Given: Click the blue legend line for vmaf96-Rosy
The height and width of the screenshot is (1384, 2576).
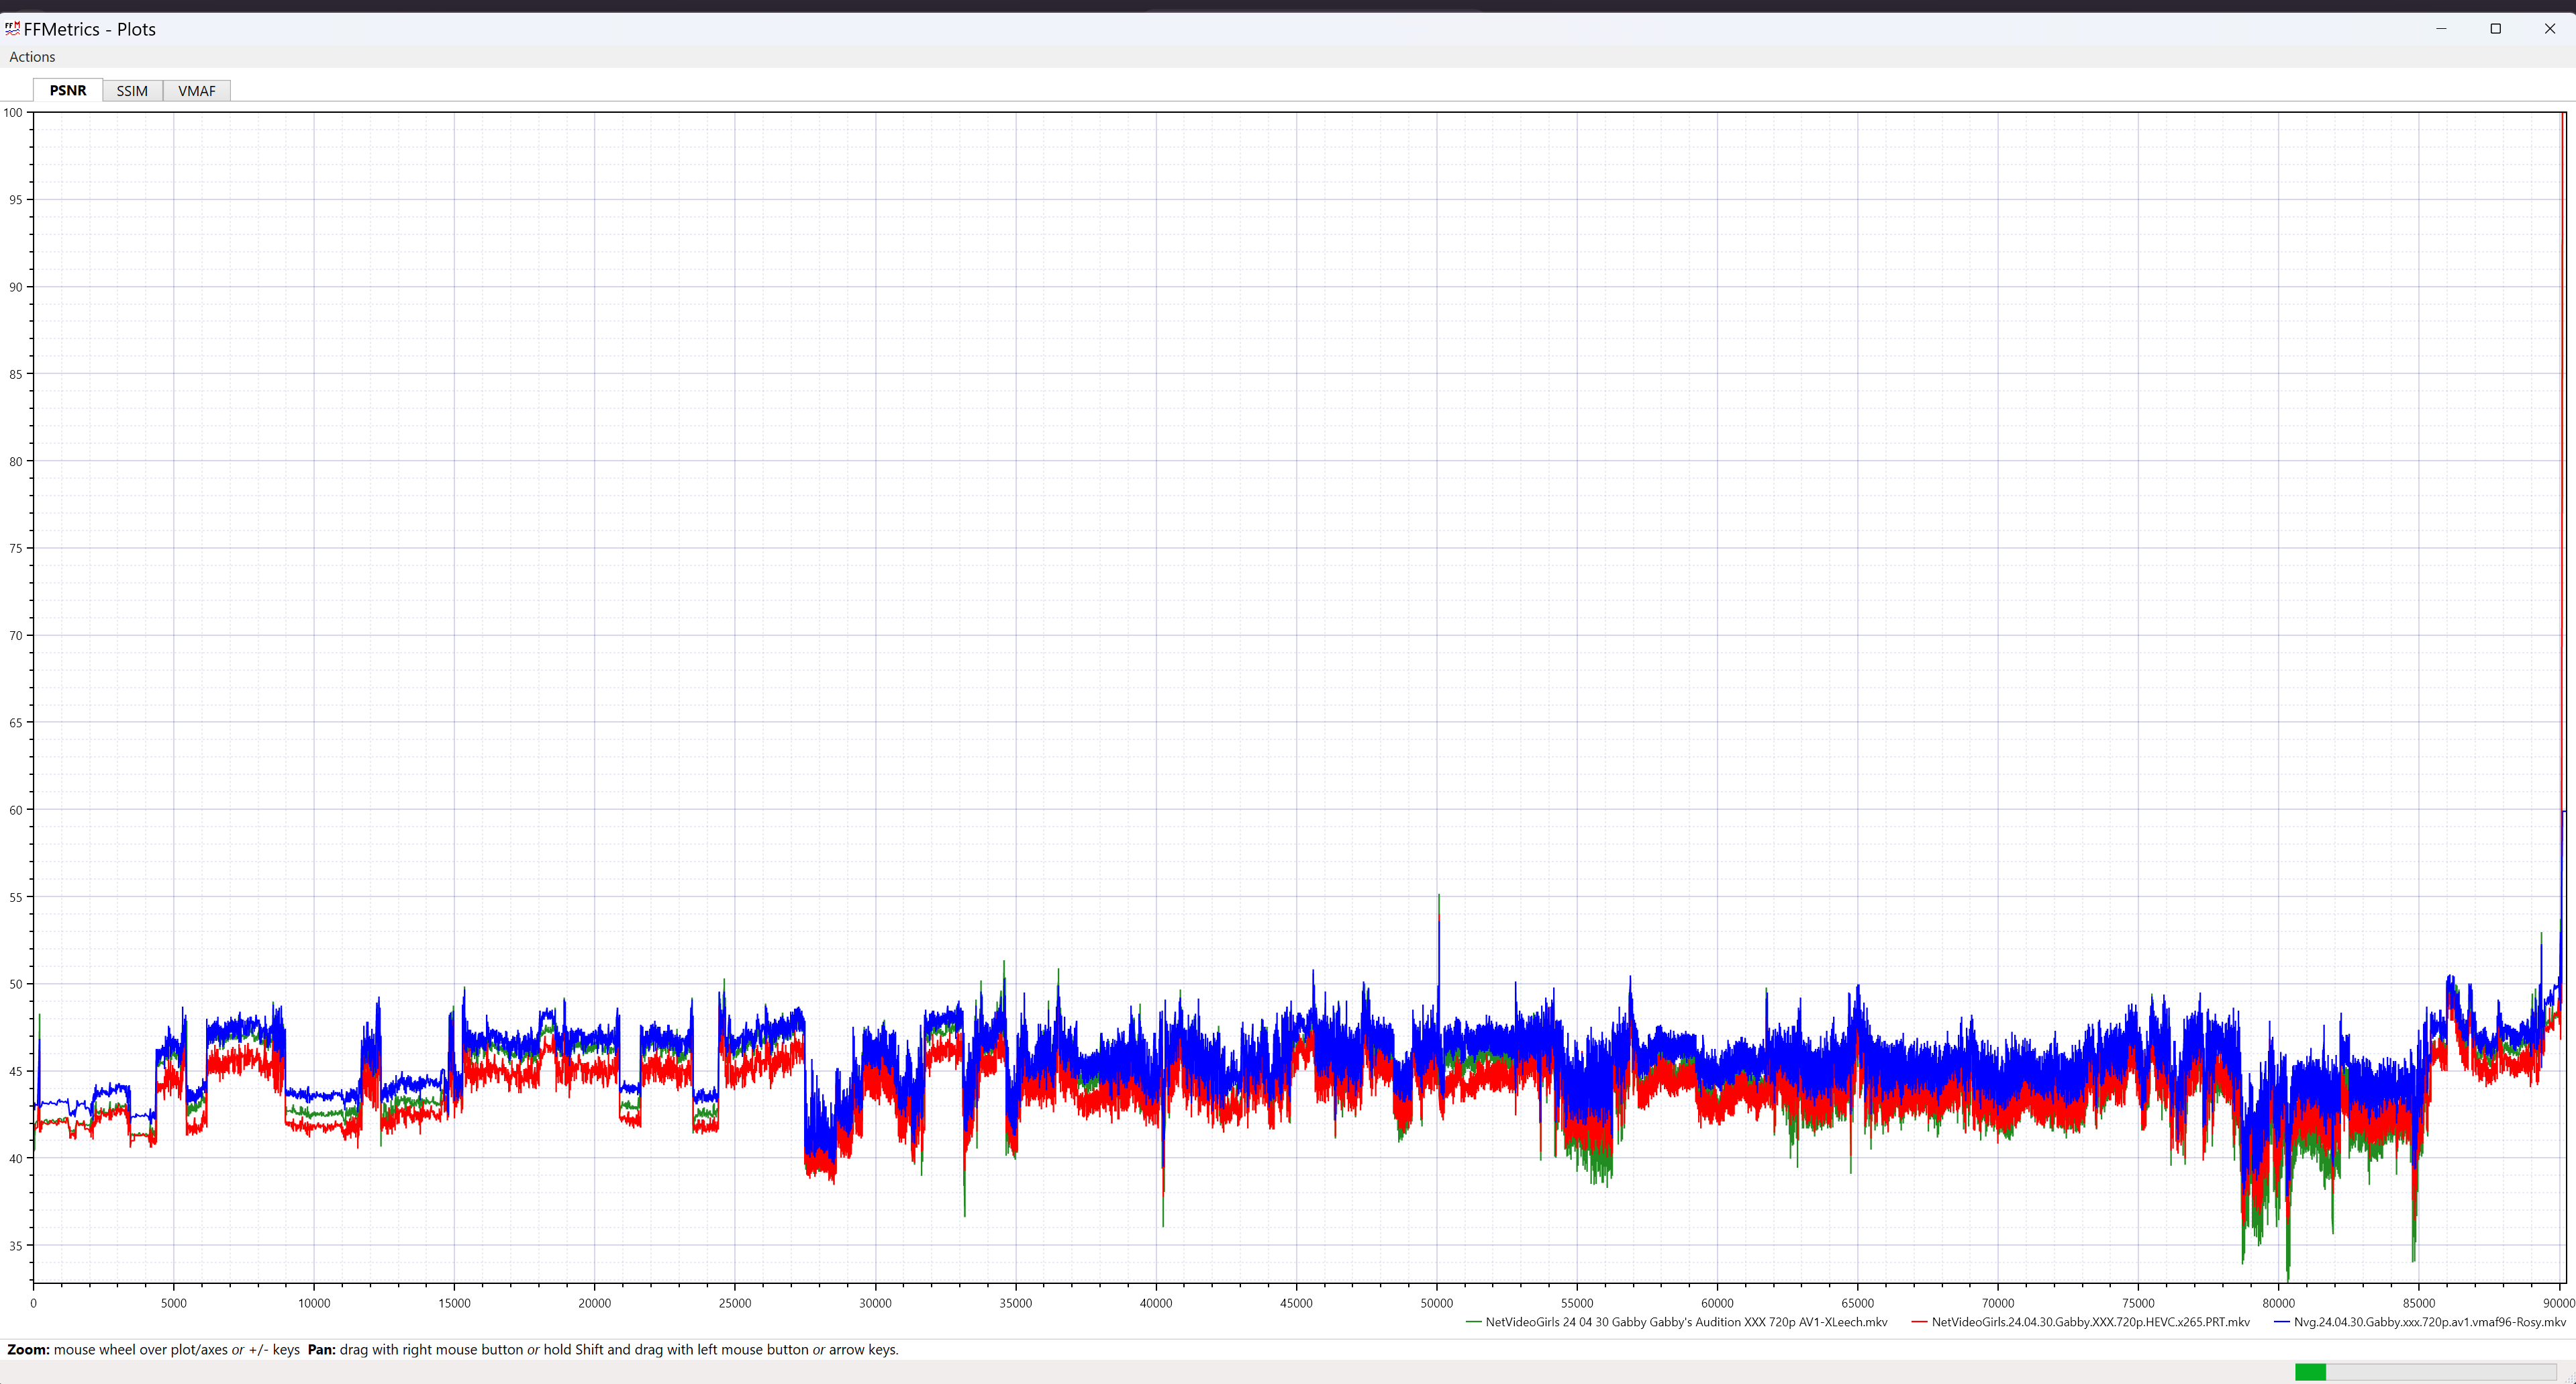Looking at the screenshot, I should point(2281,1322).
